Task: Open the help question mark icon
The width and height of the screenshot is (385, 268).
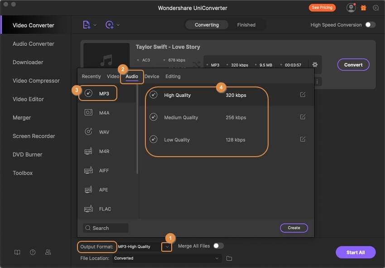Action: point(33,252)
